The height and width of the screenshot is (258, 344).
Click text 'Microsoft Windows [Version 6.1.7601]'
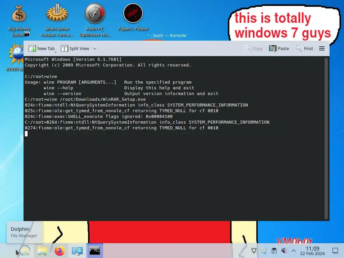(73, 59)
